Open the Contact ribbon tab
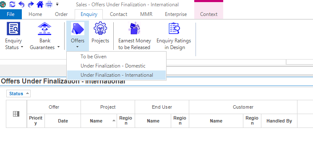Screen dimensions: 313x164 [119, 14]
